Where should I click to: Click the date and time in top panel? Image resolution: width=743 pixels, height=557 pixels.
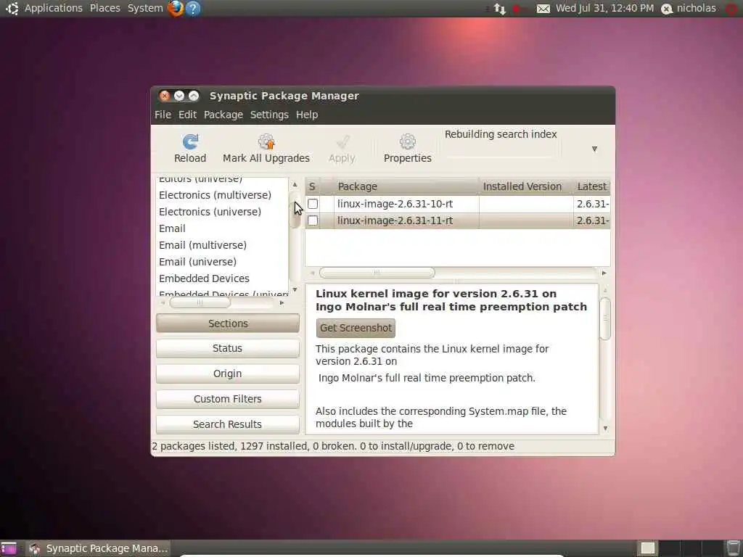(x=604, y=9)
